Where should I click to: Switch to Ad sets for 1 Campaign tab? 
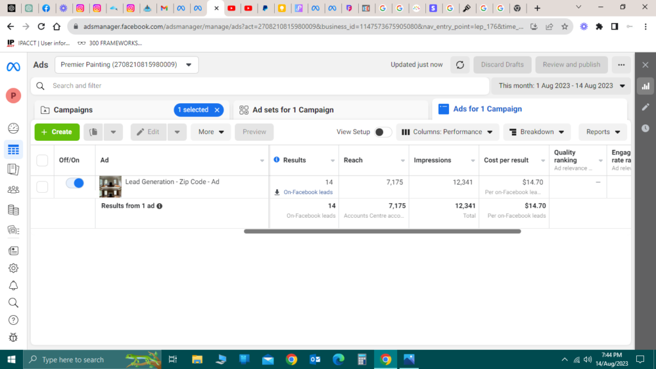point(293,110)
